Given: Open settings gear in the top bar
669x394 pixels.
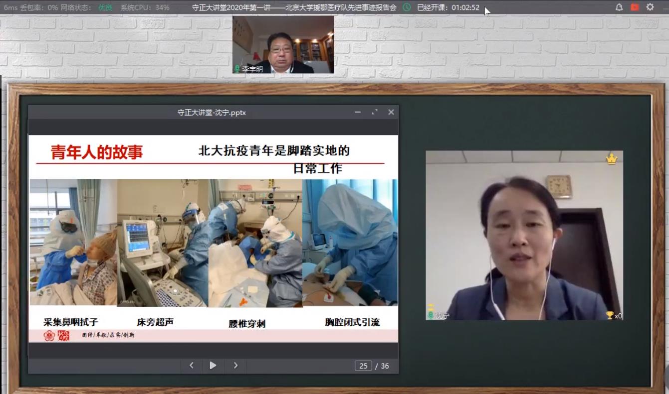Looking at the screenshot, I should click(x=650, y=7).
